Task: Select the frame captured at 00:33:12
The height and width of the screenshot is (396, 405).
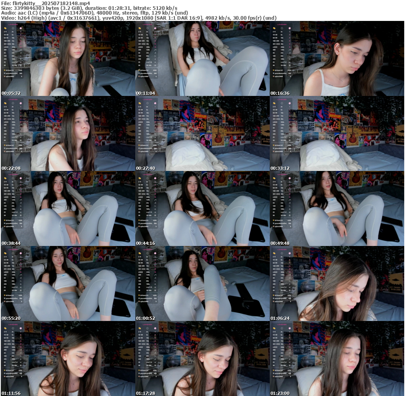Action: click(337, 133)
